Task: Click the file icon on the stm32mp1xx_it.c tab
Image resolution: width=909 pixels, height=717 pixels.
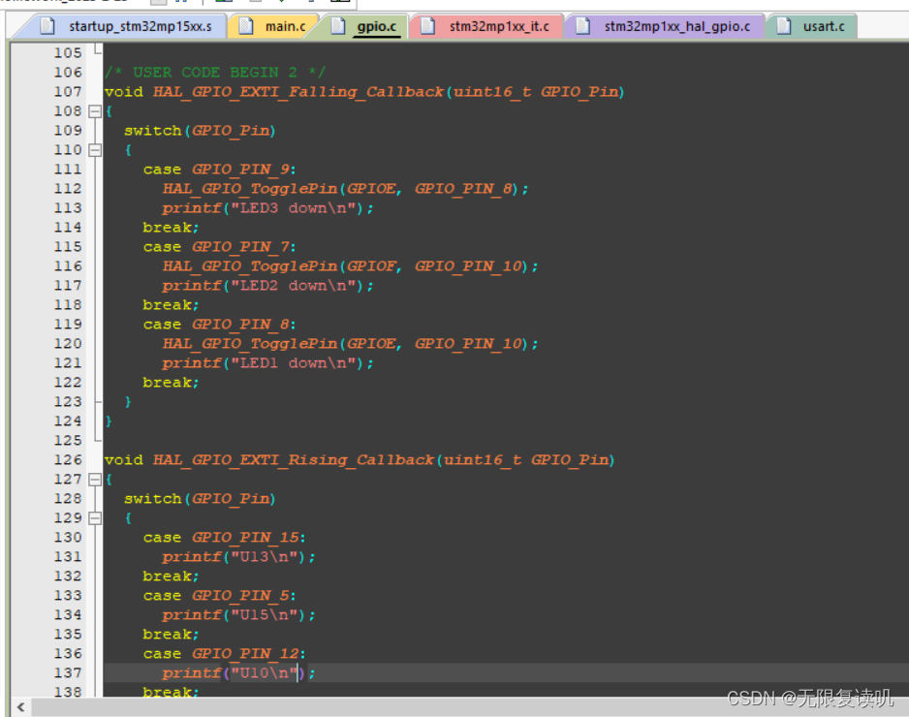Action: point(427,26)
